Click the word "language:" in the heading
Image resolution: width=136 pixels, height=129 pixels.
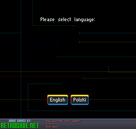[85, 20]
